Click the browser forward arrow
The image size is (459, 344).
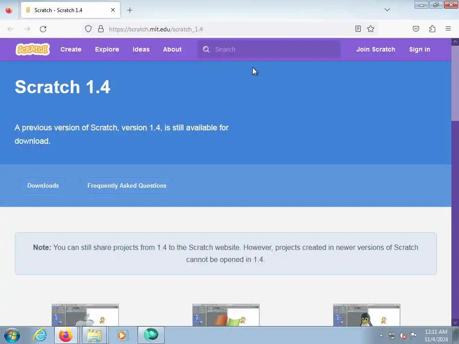[x=27, y=29]
